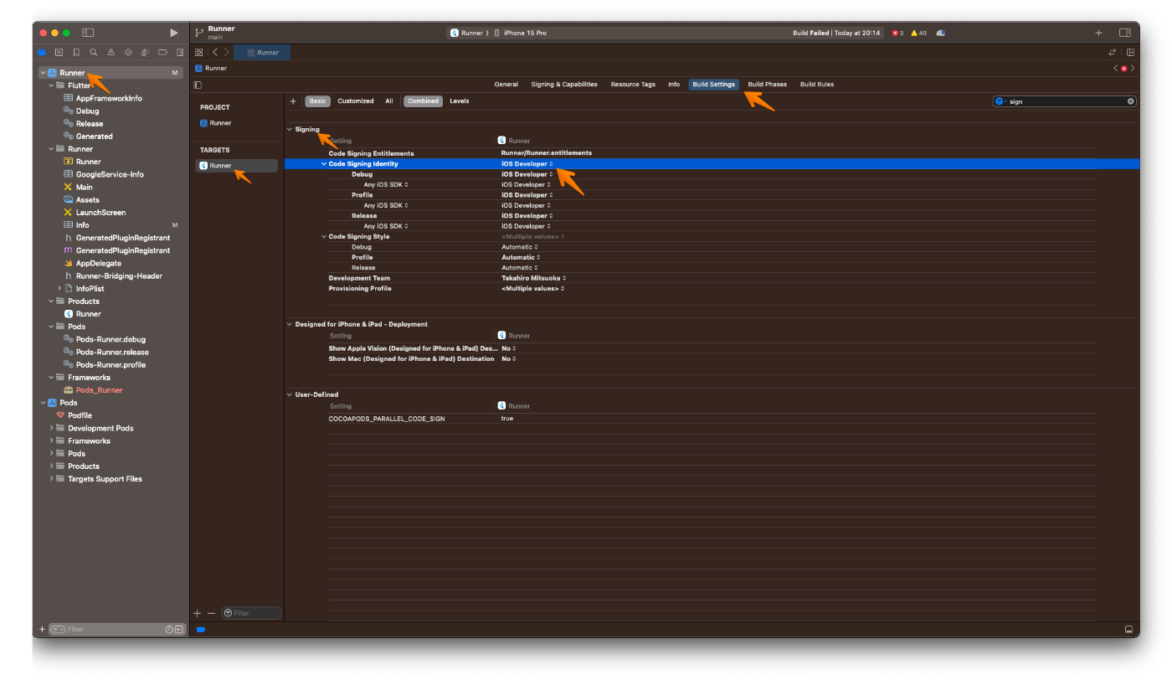Image resolution: width=1172 pixels, height=680 pixels.
Task: Toggle editor review swap arrows icon
Action: click(1113, 52)
